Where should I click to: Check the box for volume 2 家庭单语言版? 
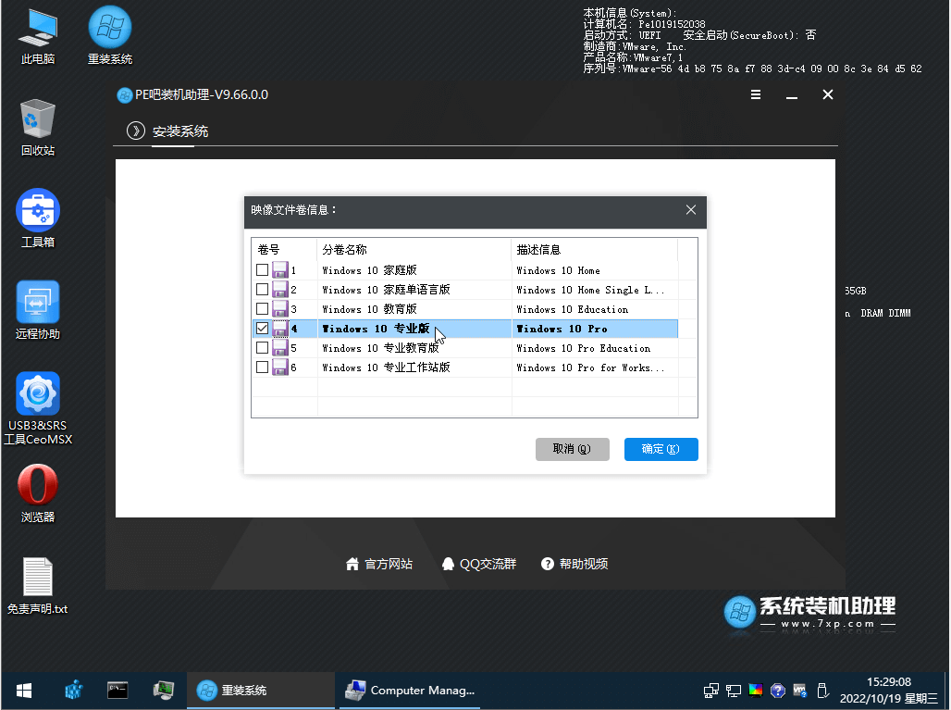pos(262,290)
